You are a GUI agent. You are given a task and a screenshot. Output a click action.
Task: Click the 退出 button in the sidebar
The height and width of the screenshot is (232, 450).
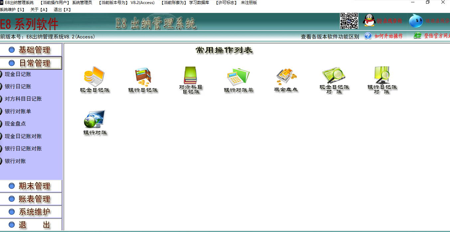tap(31, 225)
